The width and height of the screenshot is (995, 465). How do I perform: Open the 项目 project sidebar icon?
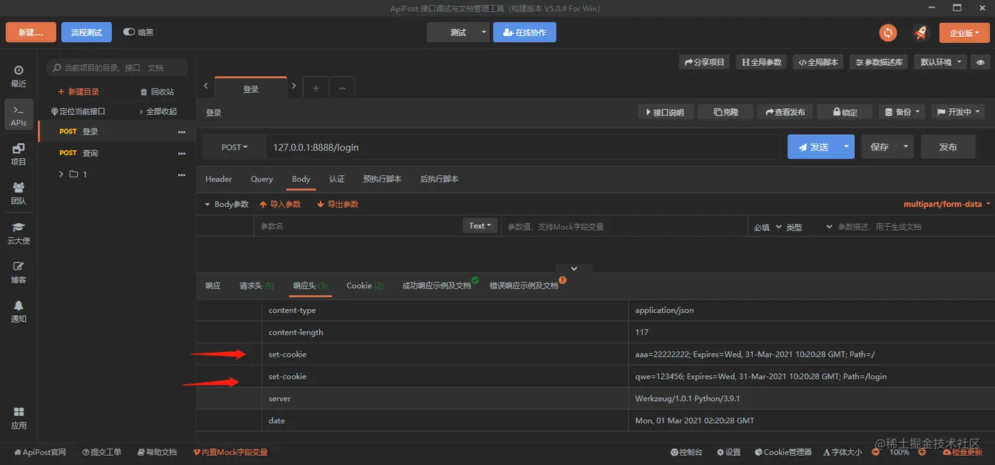18,154
